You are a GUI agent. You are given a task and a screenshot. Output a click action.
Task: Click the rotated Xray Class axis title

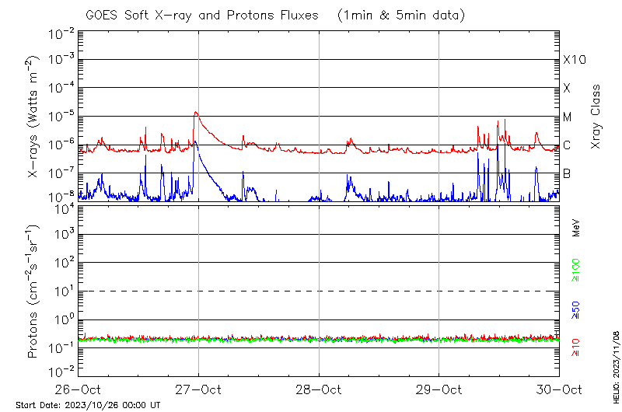(x=596, y=118)
